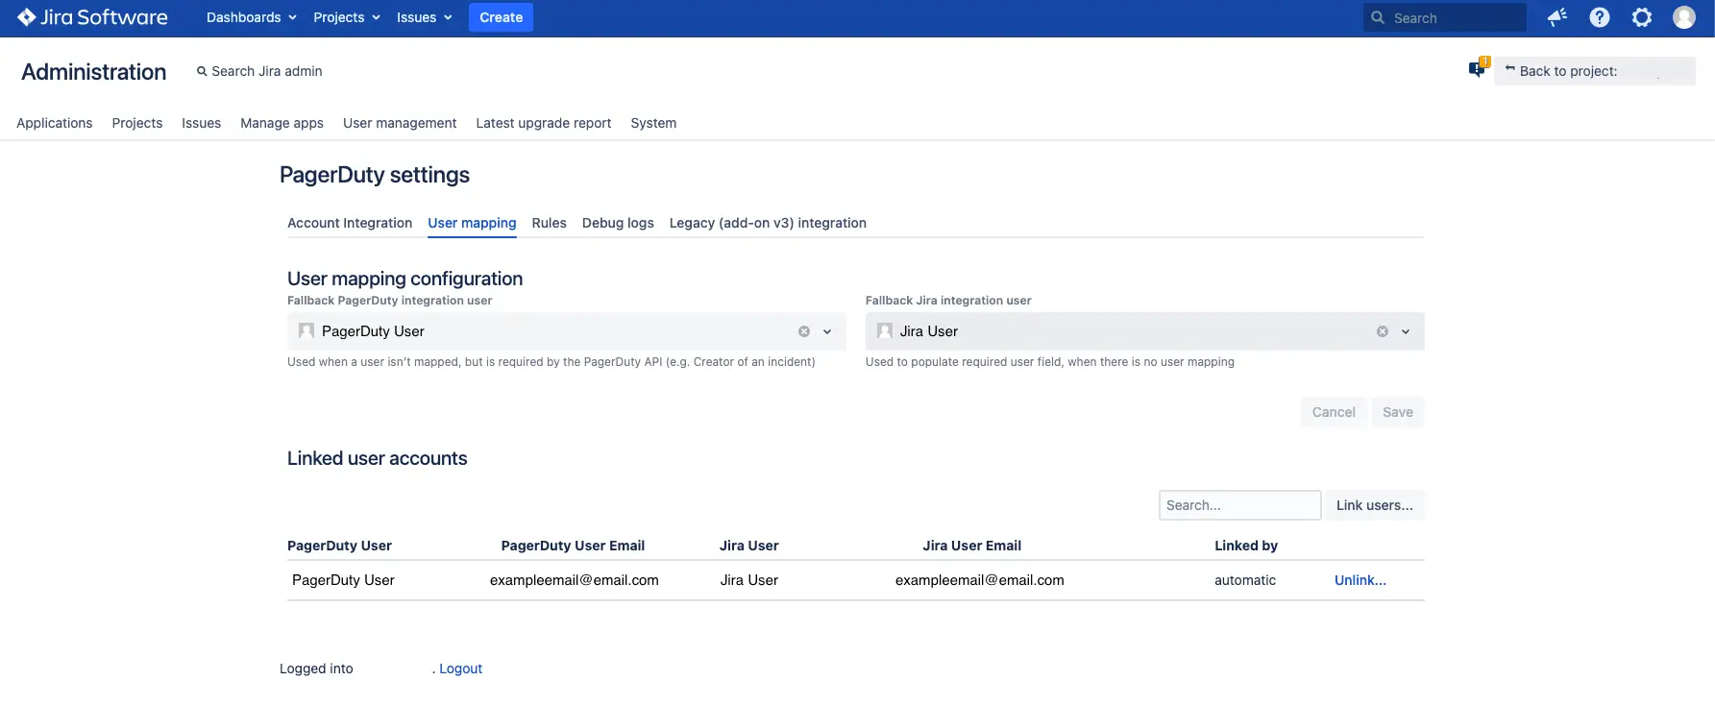1715x705 pixels.
Task: Click the Unlink... link for PagerDuty User
Action: click(x=1360, y=580)
